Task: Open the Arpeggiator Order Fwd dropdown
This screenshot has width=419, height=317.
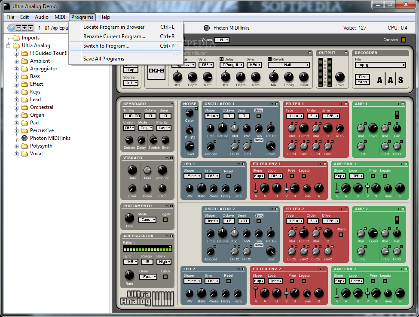Action: [148, 277]
